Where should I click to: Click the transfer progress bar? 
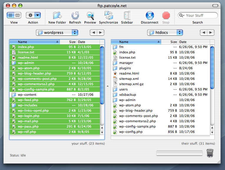pos(180,153)
